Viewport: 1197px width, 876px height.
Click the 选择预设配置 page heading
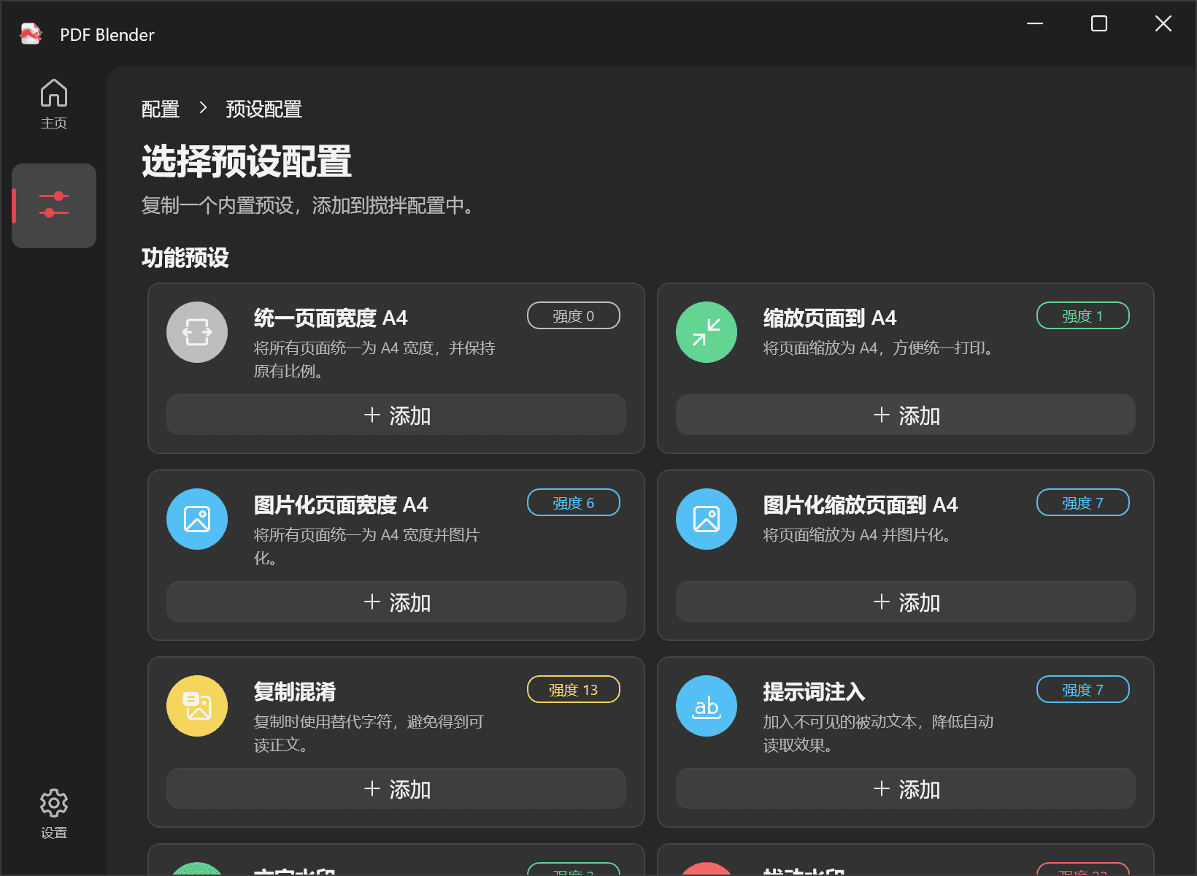[x=247, y=161]
